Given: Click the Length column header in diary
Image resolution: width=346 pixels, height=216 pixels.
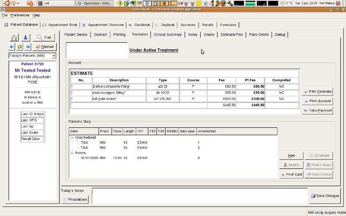Looking at the screenshot, I should [128, 131].
